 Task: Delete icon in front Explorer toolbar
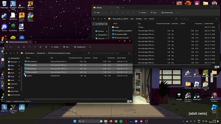click(46, 47)
